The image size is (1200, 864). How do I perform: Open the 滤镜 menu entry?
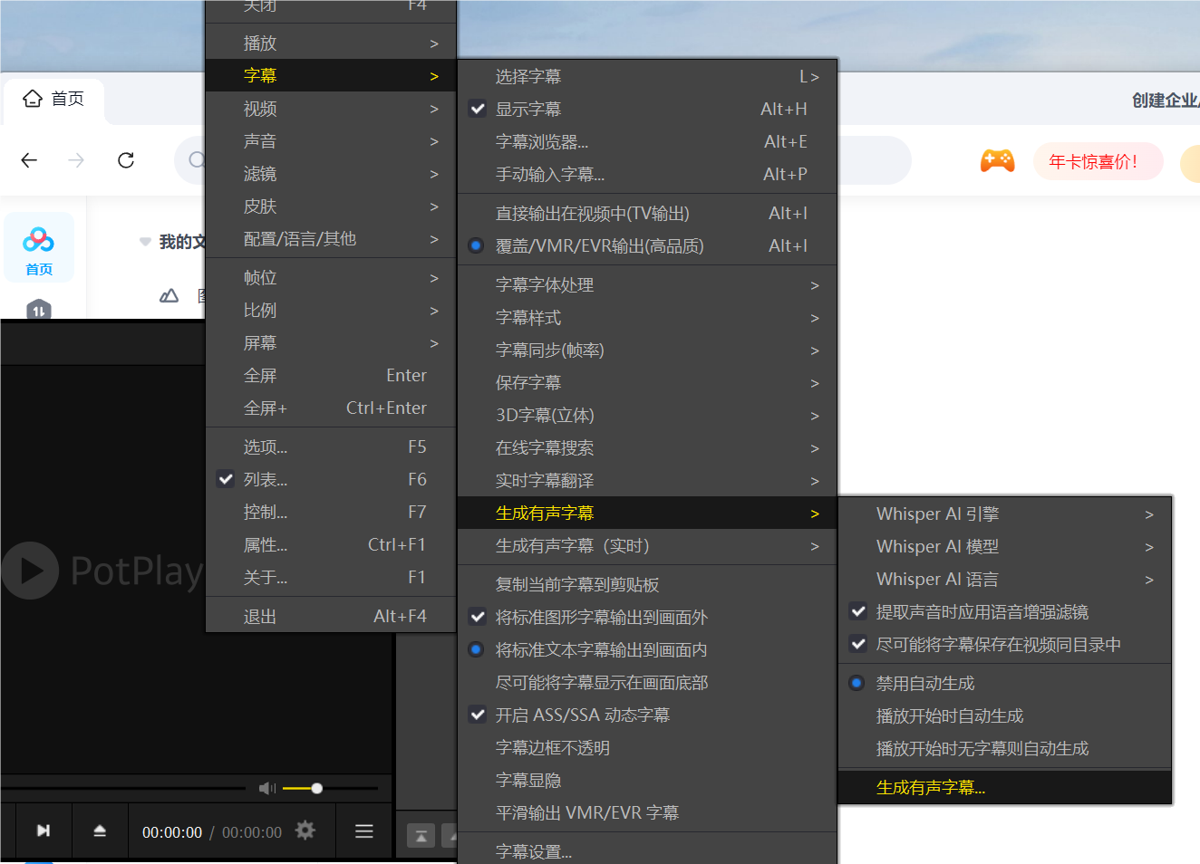(x=331, y=174)
